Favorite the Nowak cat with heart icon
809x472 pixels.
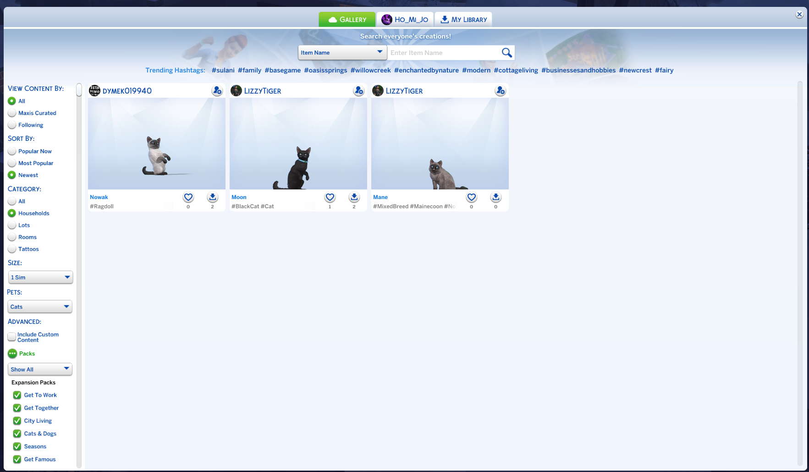point(188,197)
